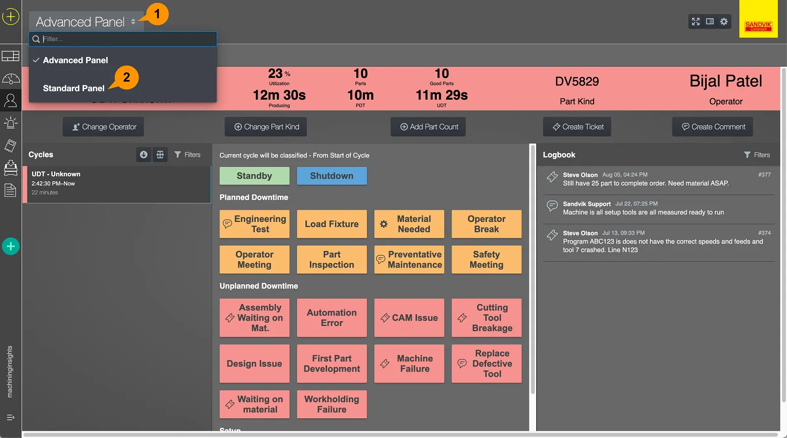Select Standard Panel from the dropdown list
This screenshot has height=438, width=787.
pos(74,88)
